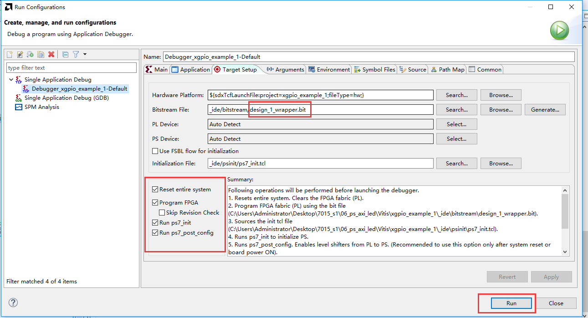The height and width of the screenshot is (318, 588).
Task: Click the Run button
Action: (511, 303)
